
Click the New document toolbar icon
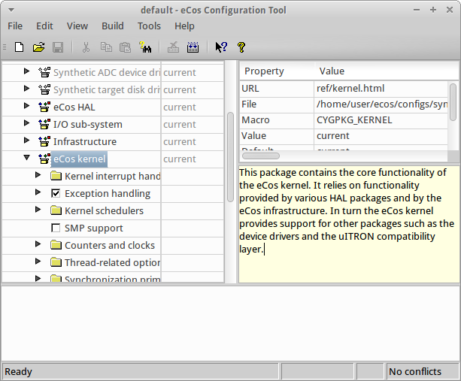point(19,47)
